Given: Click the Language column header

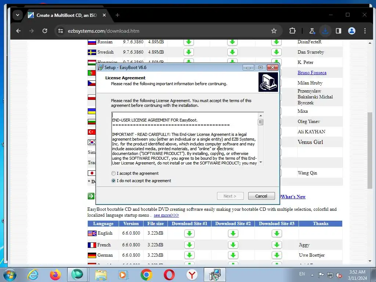Looking at the screenshot, I should click(103, 224).
